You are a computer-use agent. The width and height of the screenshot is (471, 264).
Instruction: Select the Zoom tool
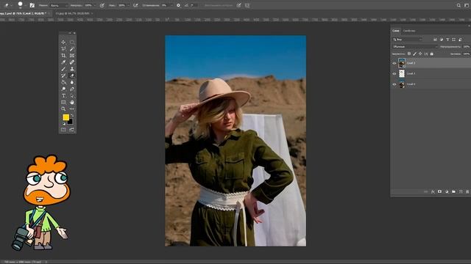pyautogui.click(x=63, y=109)
